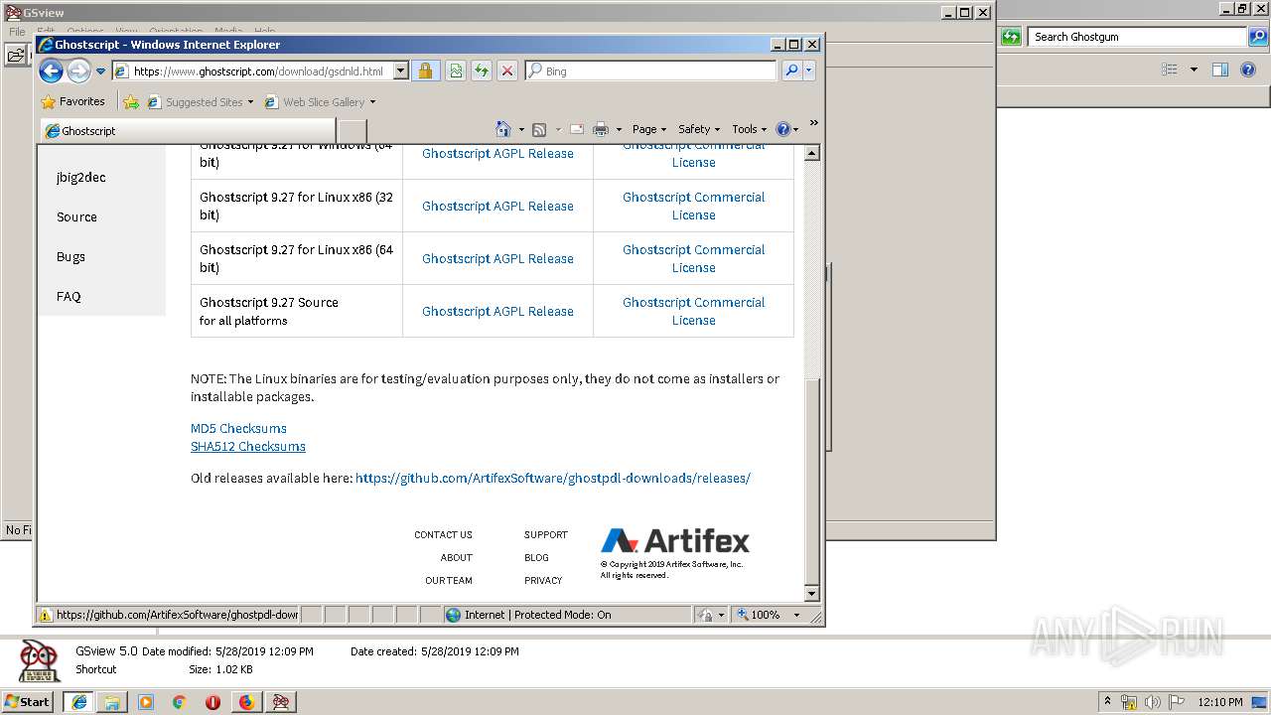The image size is (1271, 715).
Task: Click the Print icon
Action: pyautogui.click(x=601, y=129)
